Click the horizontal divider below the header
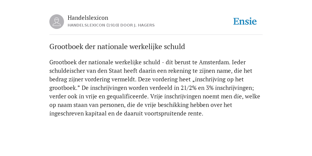Viewport: 312px width, 156px height. coord(156,35)
